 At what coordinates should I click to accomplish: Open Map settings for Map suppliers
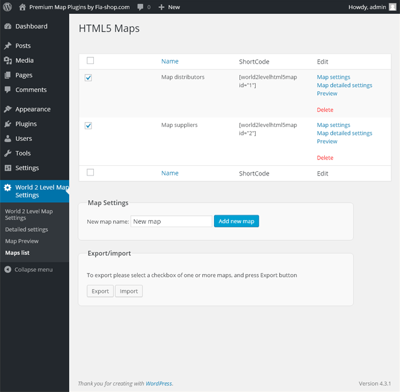pyautogui.click(x=333, y=125)
